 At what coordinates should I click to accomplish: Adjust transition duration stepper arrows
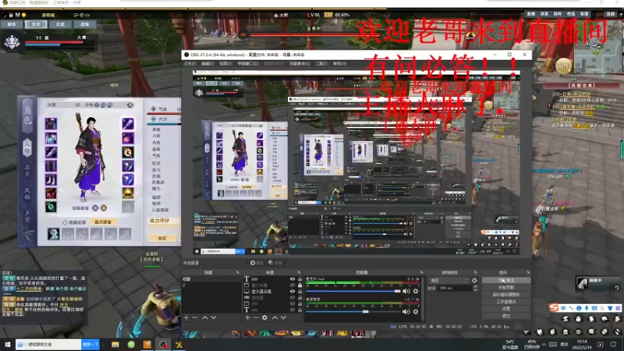[475, 288]
